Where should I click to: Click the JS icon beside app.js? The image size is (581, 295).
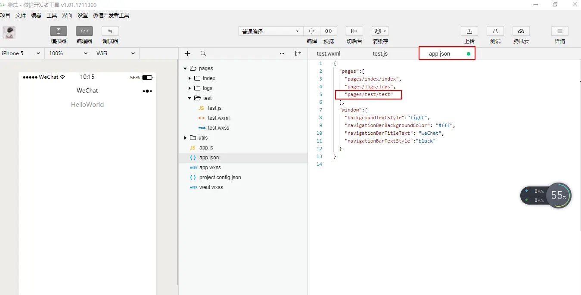click(x=193, y=148)
